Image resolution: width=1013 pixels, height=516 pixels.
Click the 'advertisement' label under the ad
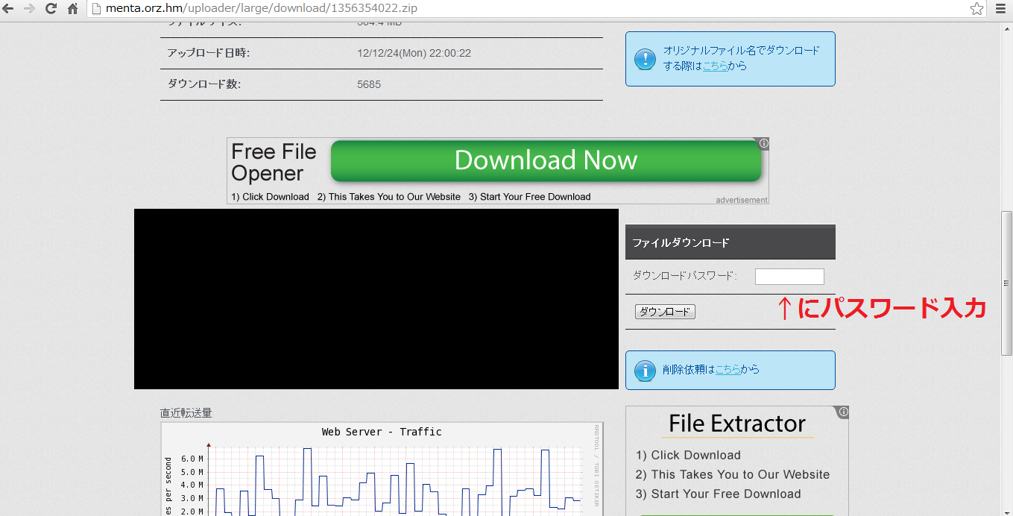742,200
